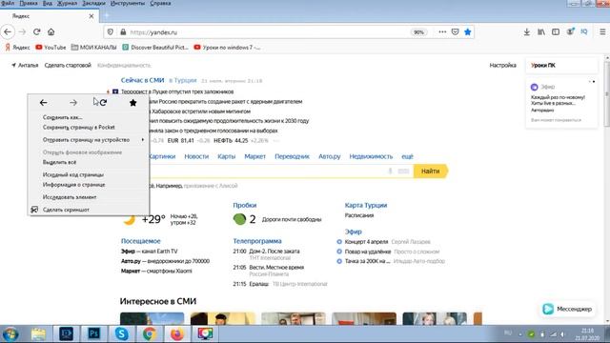Open Google Chrome from the taskbar
This screenshot has width=610, height=343.
(150, 333)
